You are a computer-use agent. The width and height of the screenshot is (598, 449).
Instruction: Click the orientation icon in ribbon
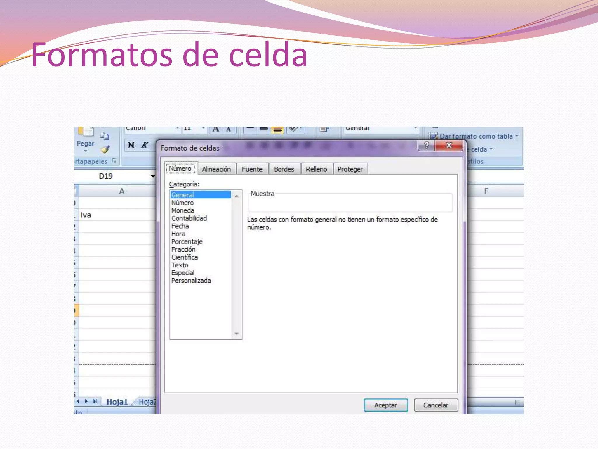pos(296,129)
